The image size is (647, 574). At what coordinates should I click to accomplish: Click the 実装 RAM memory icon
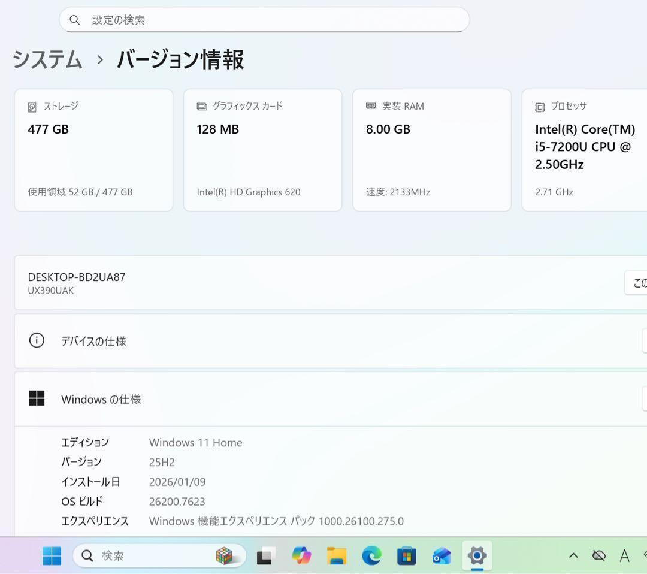(370, 106)
